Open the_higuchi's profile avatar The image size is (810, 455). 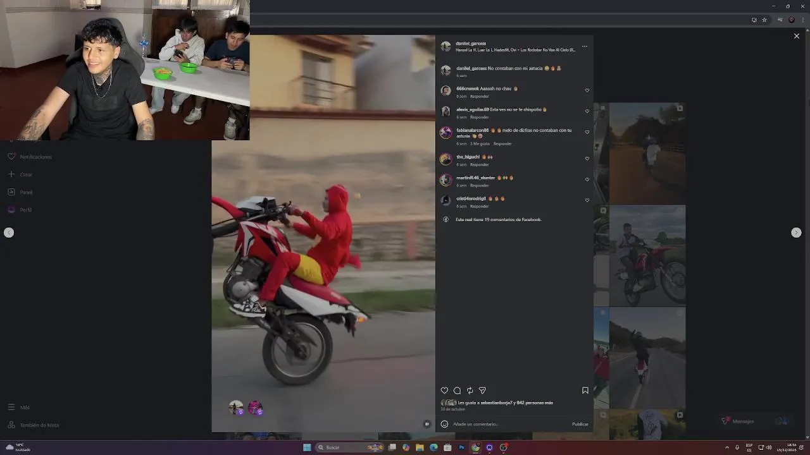[x=445, y=159]
